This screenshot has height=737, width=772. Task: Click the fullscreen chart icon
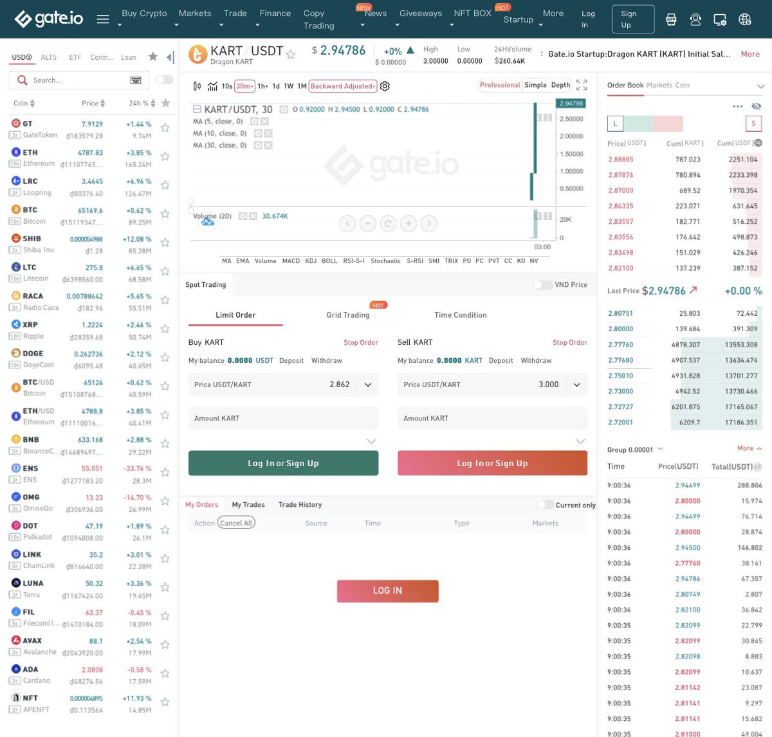[x=582, y=85]
